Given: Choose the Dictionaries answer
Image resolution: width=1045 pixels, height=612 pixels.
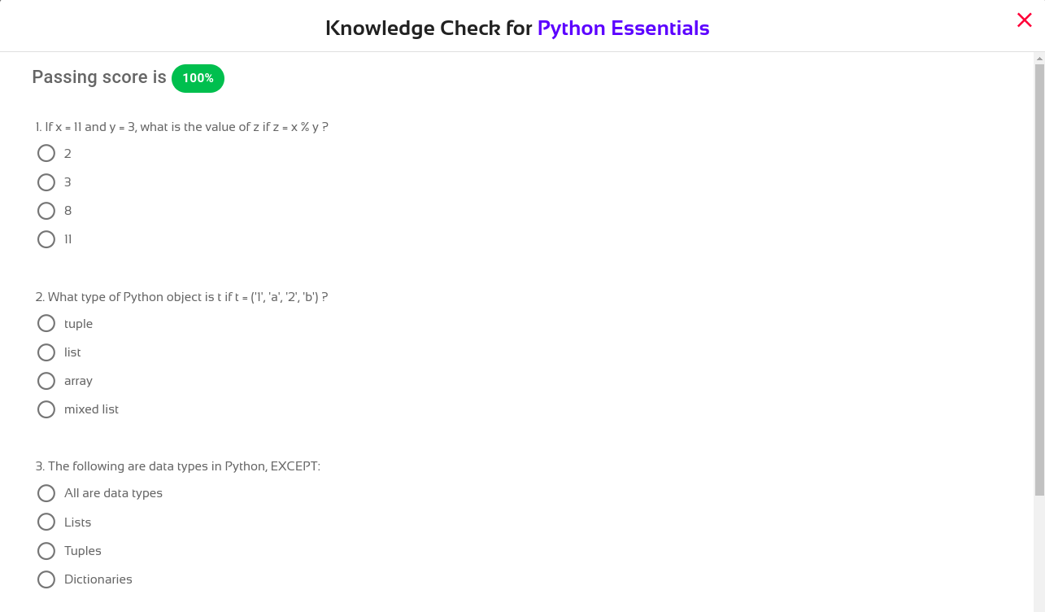Looking at the screenshot, I should click(x=46, y=579).
